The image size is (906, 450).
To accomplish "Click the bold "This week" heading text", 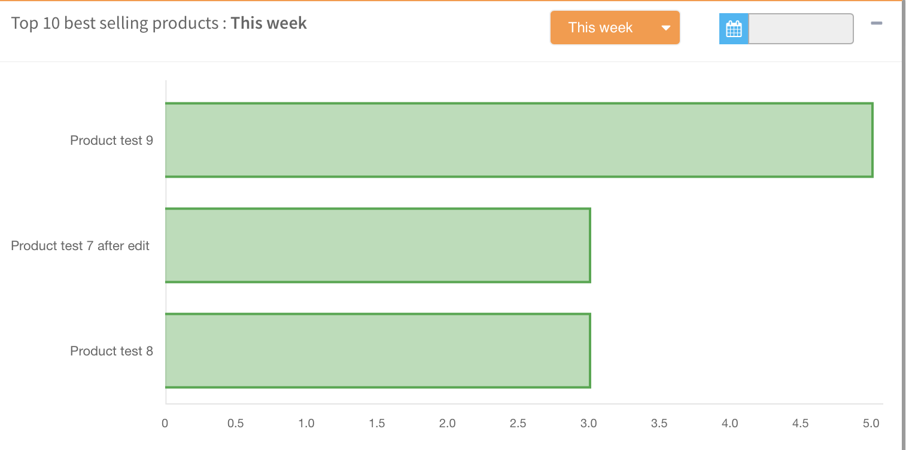I will pos(269,23).
